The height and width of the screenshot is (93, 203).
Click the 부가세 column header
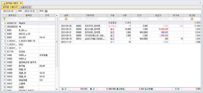[x=176, y=15]
